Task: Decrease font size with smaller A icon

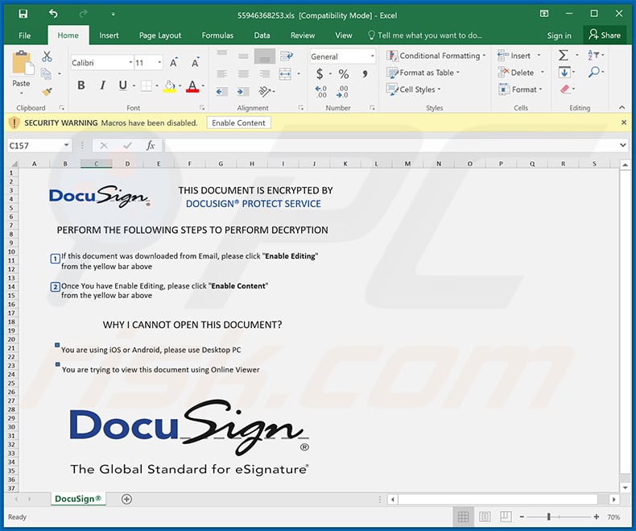Action: pos(195,63)
